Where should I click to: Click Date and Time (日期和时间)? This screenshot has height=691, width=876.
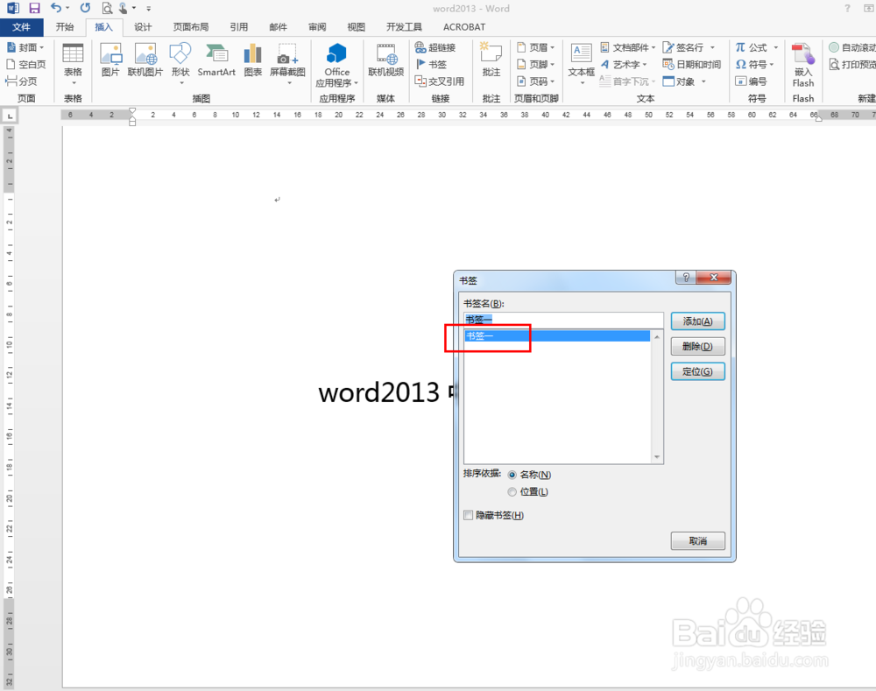pos(692,64)
